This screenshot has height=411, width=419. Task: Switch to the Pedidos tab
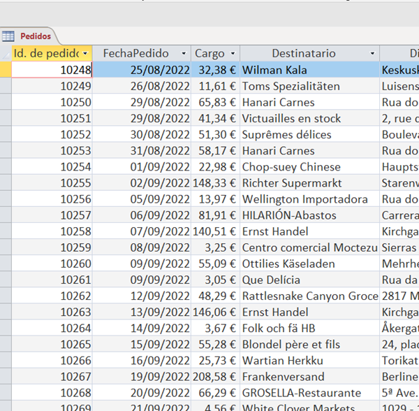[35, 36]
